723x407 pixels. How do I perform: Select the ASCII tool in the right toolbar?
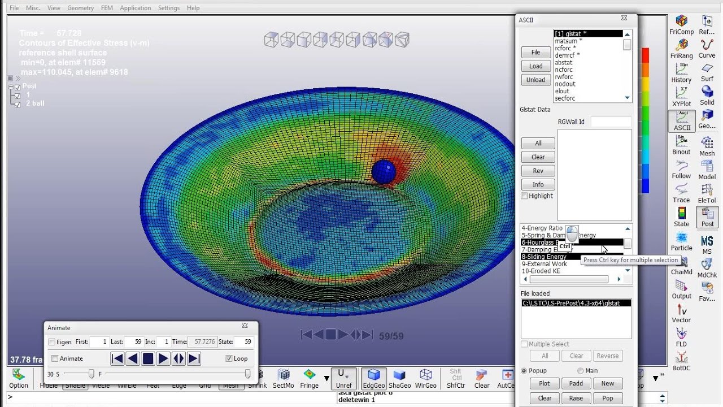[682, 121]
